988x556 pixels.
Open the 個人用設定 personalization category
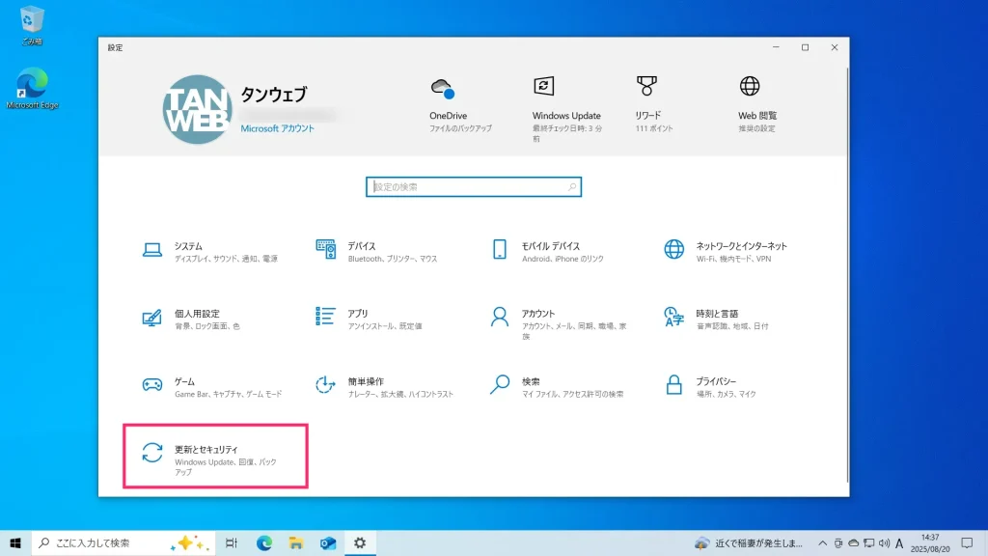(191, 319)
